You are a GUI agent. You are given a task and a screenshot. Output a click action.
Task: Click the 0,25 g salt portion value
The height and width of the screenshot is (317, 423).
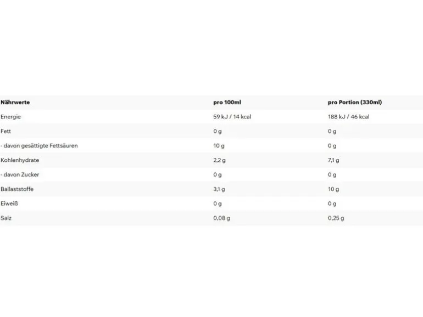click(336, 218)
